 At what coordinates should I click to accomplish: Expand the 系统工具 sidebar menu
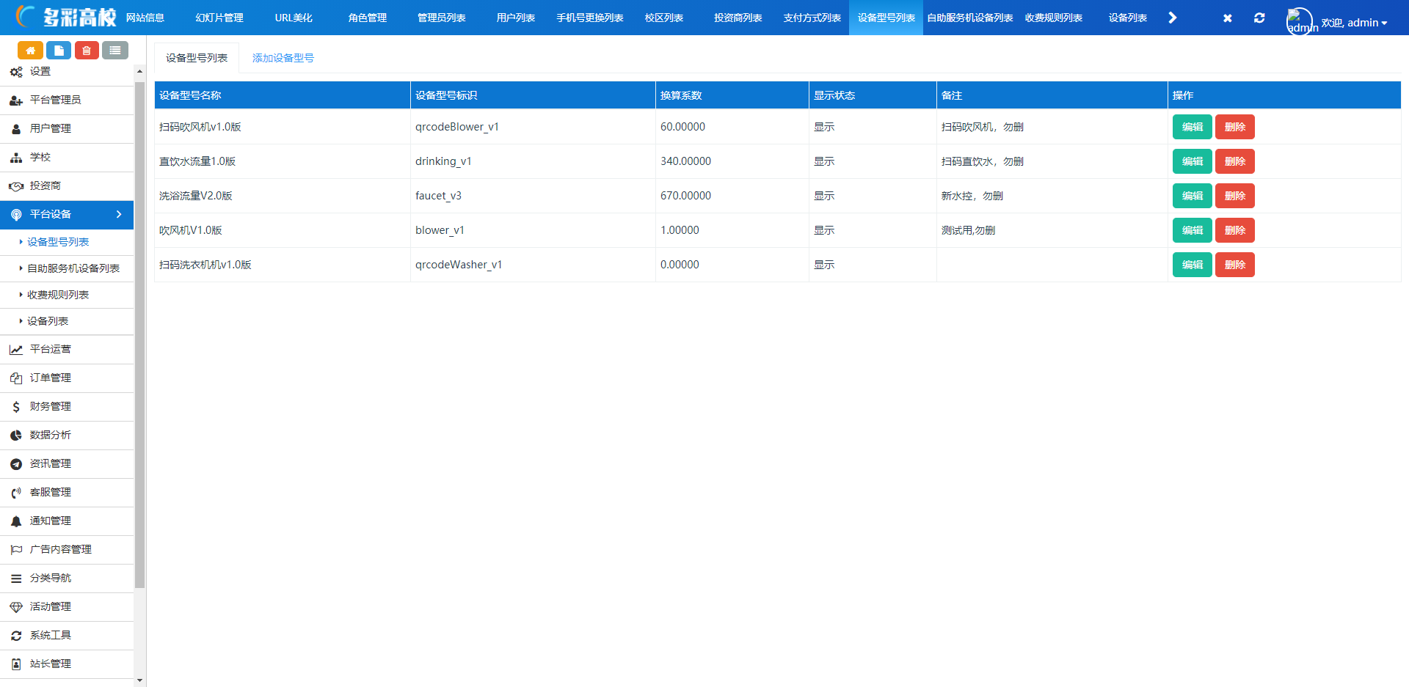(x=67, y=636)
